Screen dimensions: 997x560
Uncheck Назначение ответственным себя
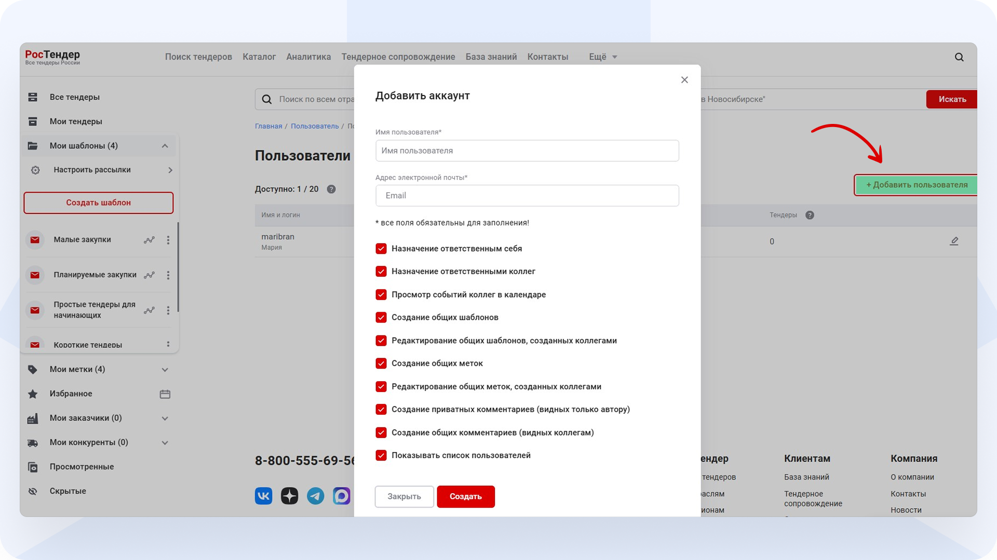[381, 249]
